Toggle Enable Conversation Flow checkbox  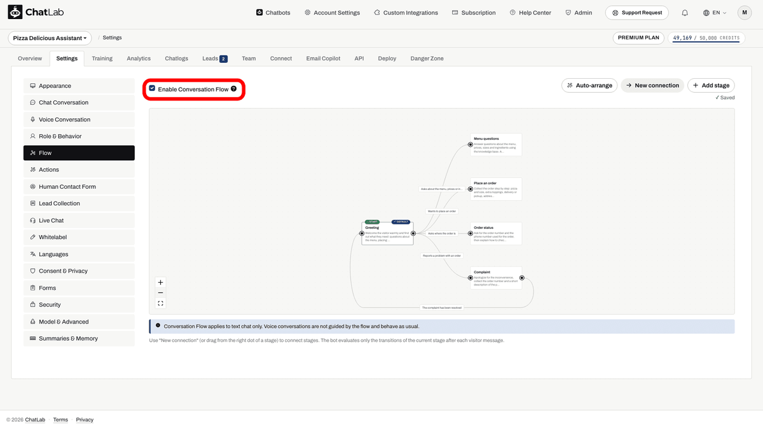152,89
